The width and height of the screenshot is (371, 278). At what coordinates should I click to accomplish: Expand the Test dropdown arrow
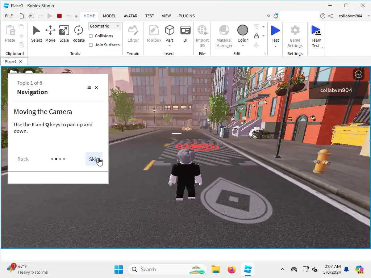275,46
